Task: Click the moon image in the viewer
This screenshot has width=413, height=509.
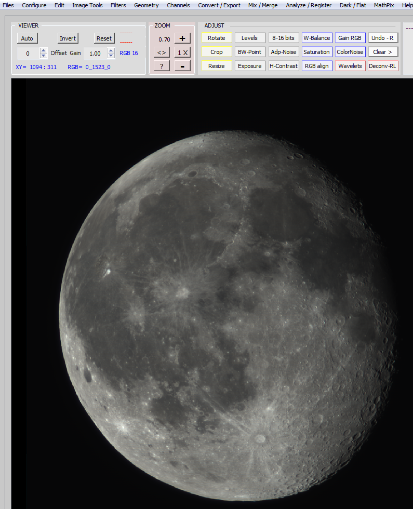Action: 228,315
